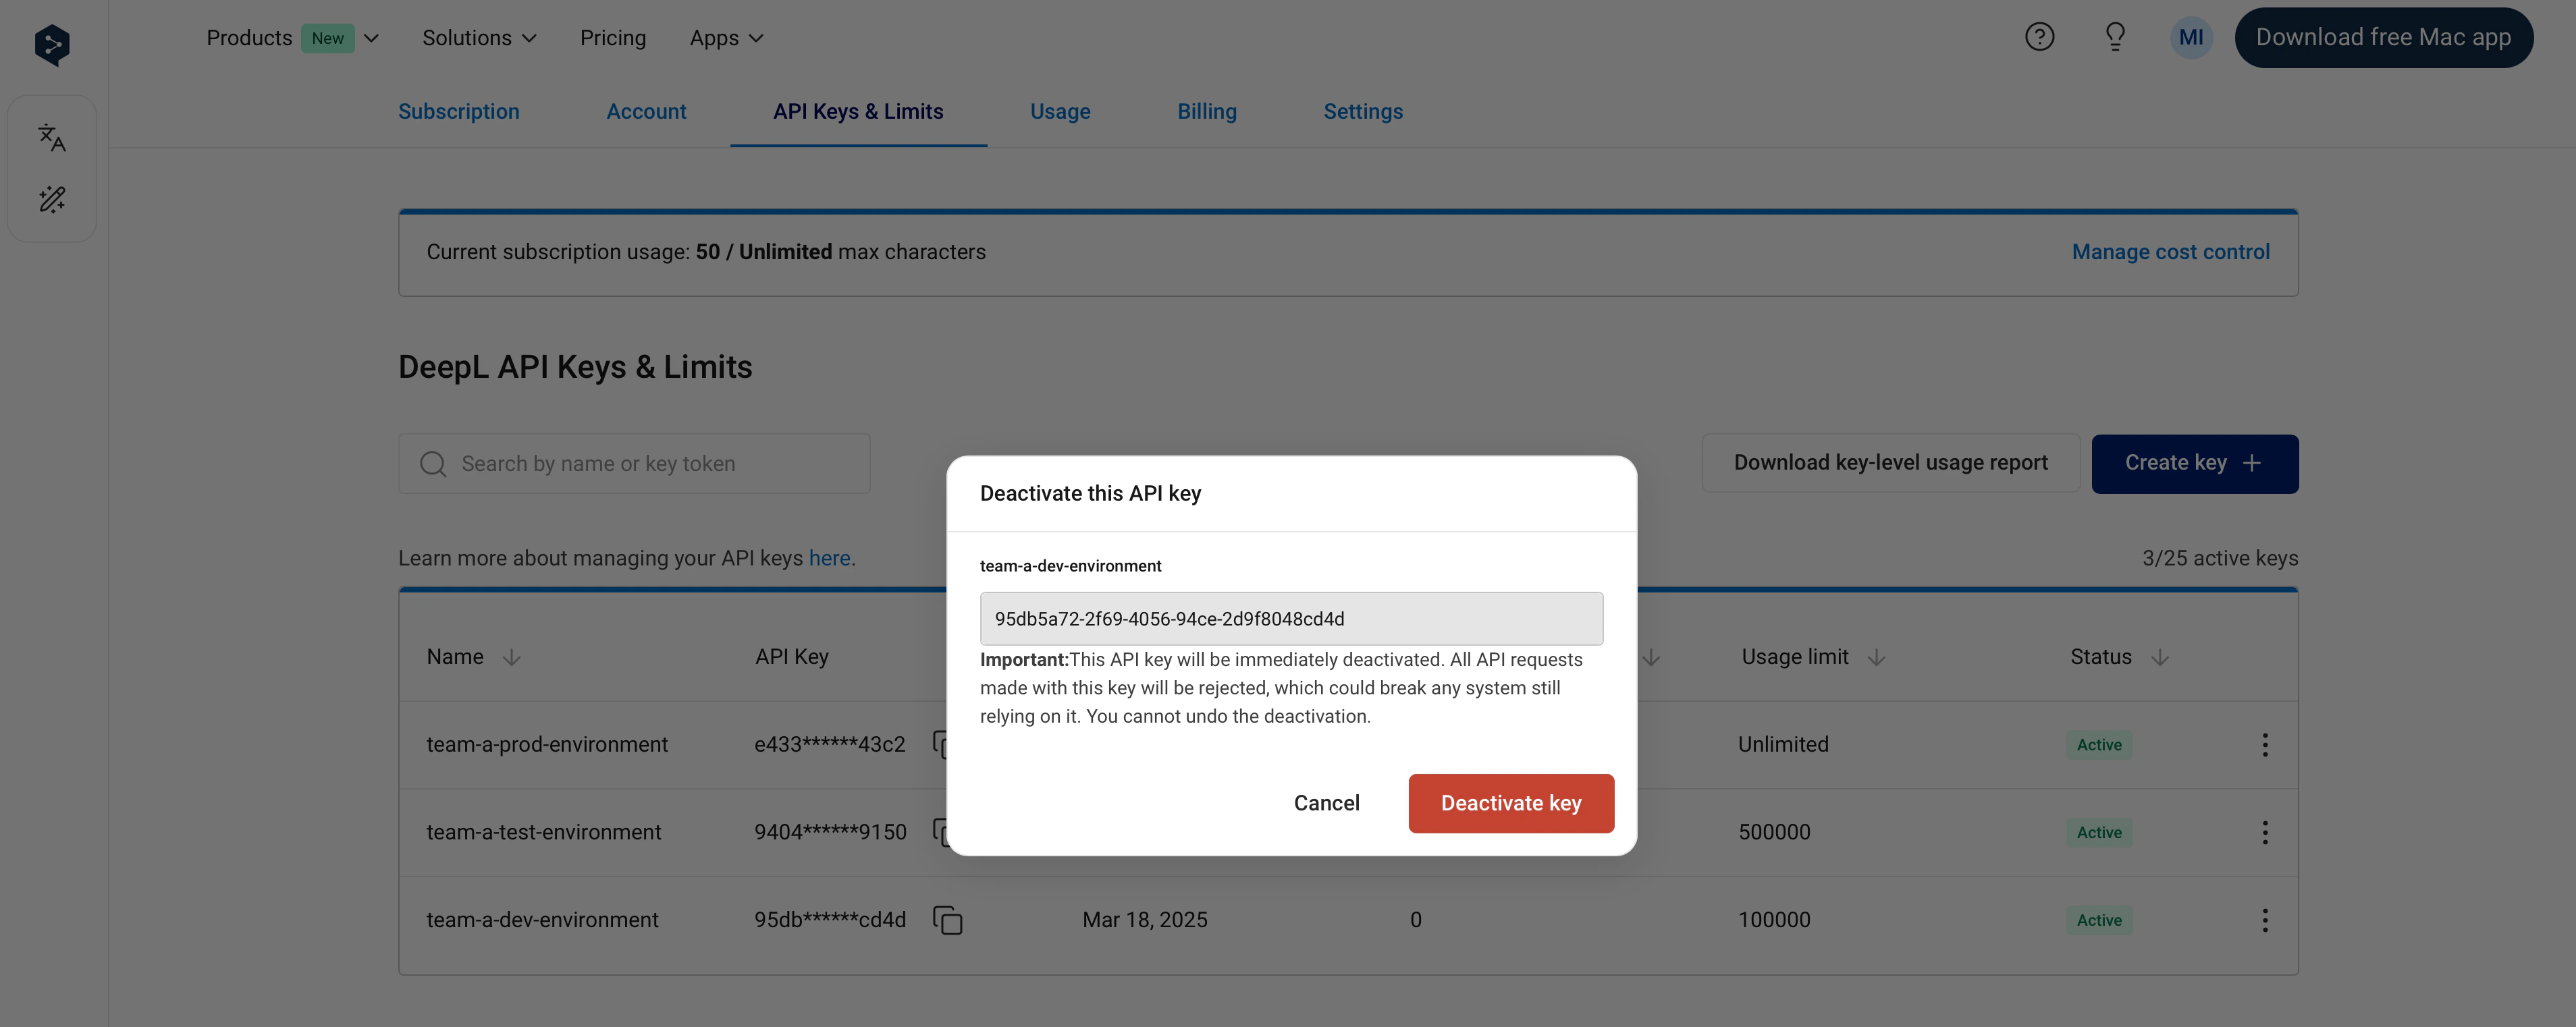Screen dimensions: 2576x1027
Task: Copy the team-a-dev-environment API key
Action: click(x=947, y=920)
